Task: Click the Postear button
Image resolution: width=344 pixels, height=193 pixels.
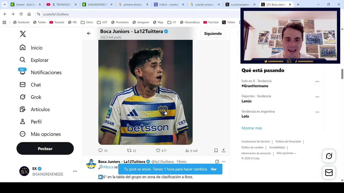Action: (45, 149)
